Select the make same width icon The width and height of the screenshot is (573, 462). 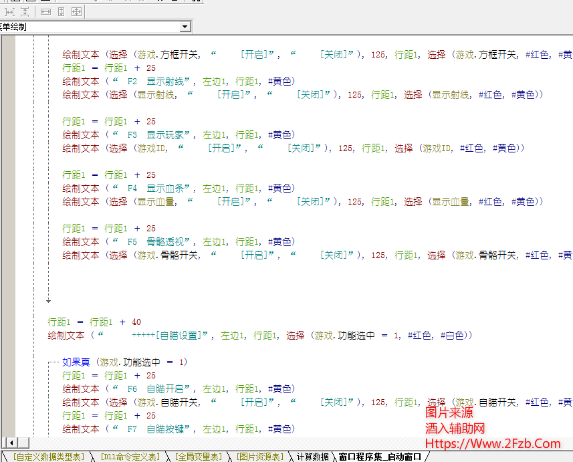tap(45, 12)
